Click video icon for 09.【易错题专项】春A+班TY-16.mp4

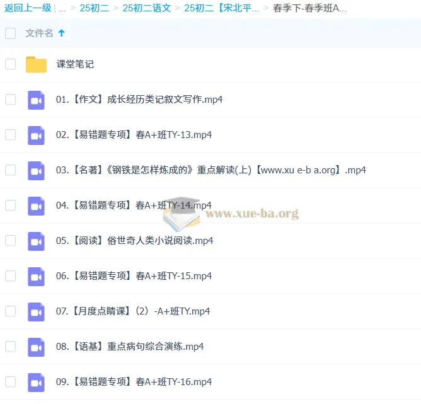[37, 383]
